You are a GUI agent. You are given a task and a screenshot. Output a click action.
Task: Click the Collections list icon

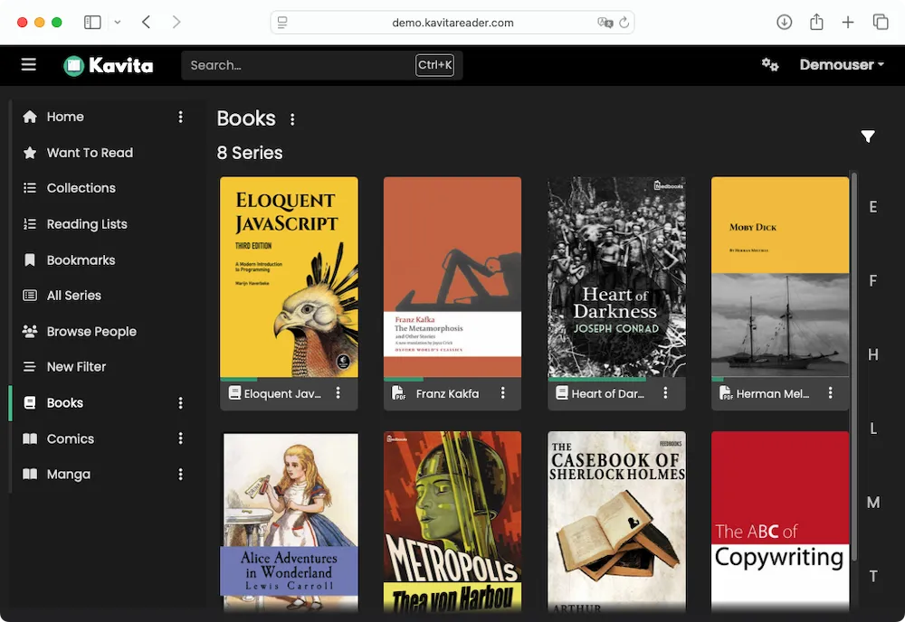click(30, 188)
